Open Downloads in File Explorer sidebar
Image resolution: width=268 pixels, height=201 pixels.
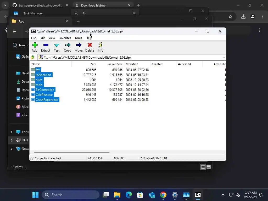23,82
